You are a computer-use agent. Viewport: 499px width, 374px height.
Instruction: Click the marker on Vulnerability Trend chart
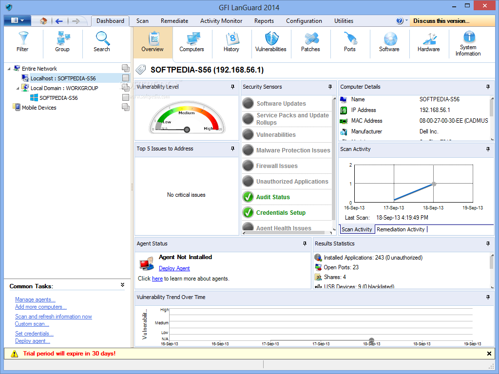click(371, 340)
